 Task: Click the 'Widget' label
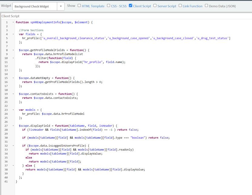tap(6, 6)
